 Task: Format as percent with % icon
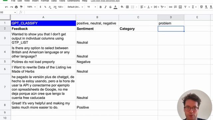(x=45, y=7)
